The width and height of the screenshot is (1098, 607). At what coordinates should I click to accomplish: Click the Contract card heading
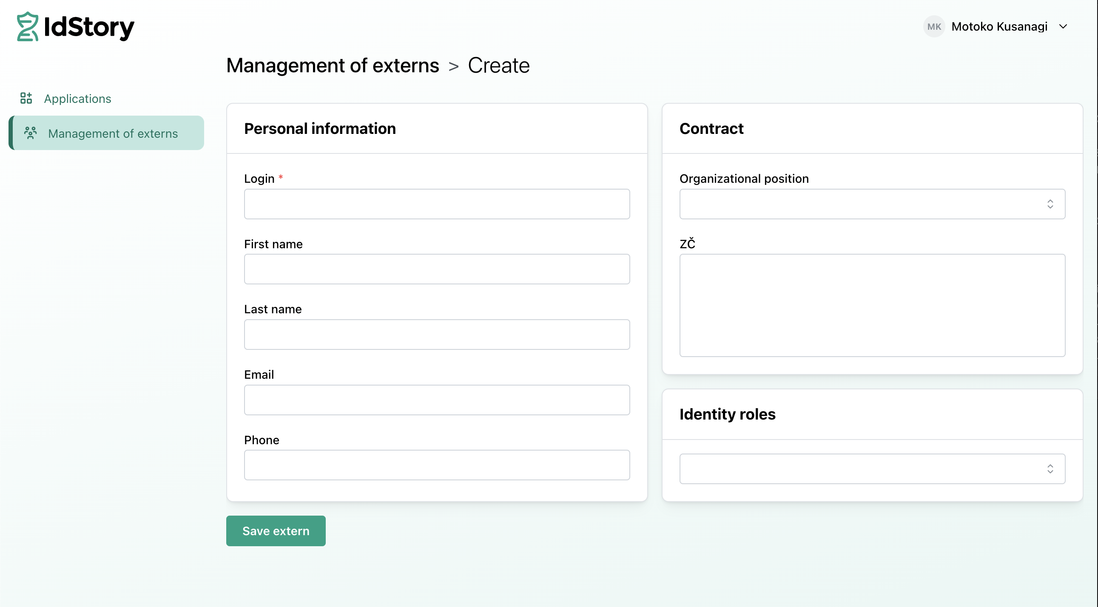[711, 129]
